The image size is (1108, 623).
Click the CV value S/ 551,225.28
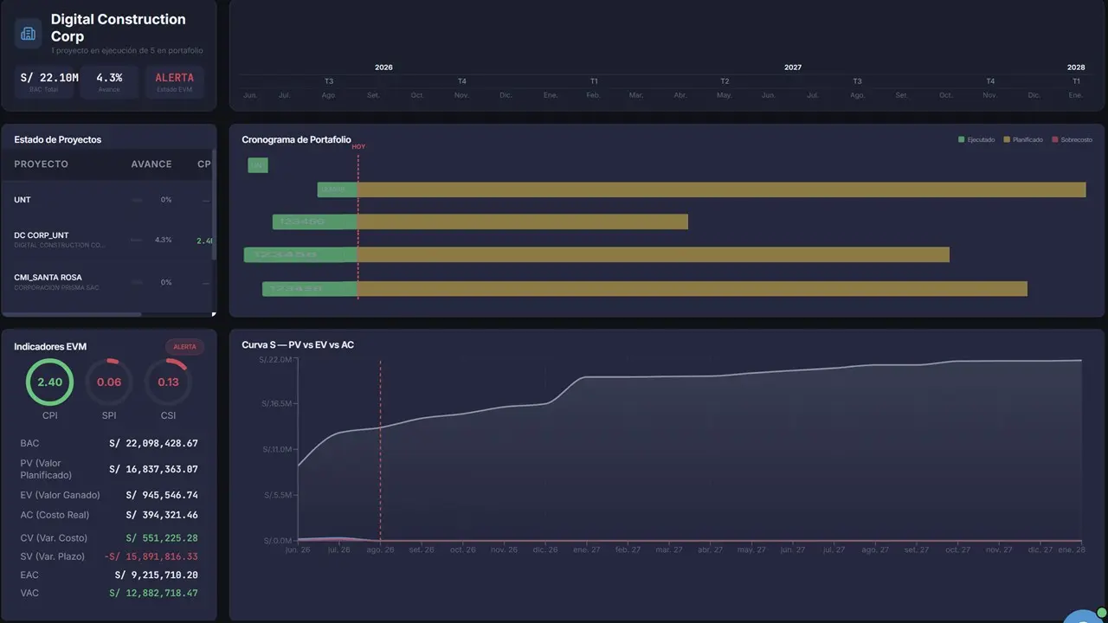tap(162, 538)
